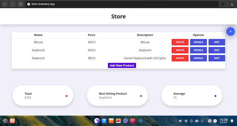
Task: Click the Store page heading
Action: click(118, 16)
